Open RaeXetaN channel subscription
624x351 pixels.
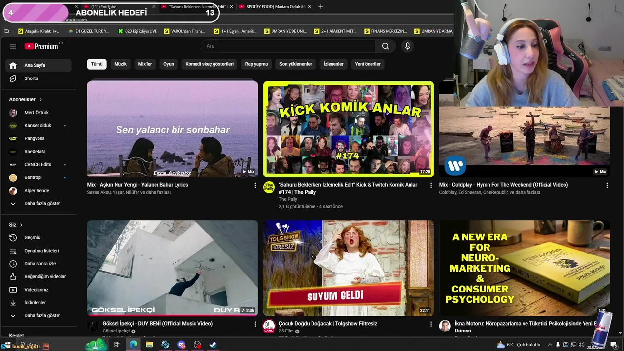pos(39,152)
